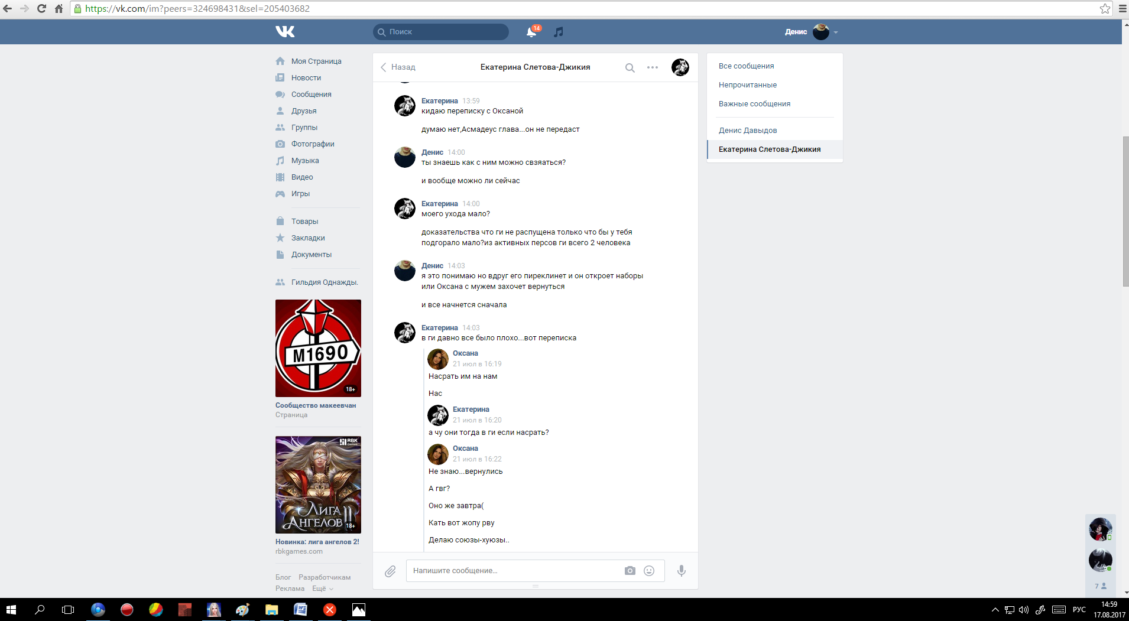The height and width of the screenshot is (621, 1129).
Task: Click Оксана avatar at 16:22 forwarded message
Action: (438, 454)
